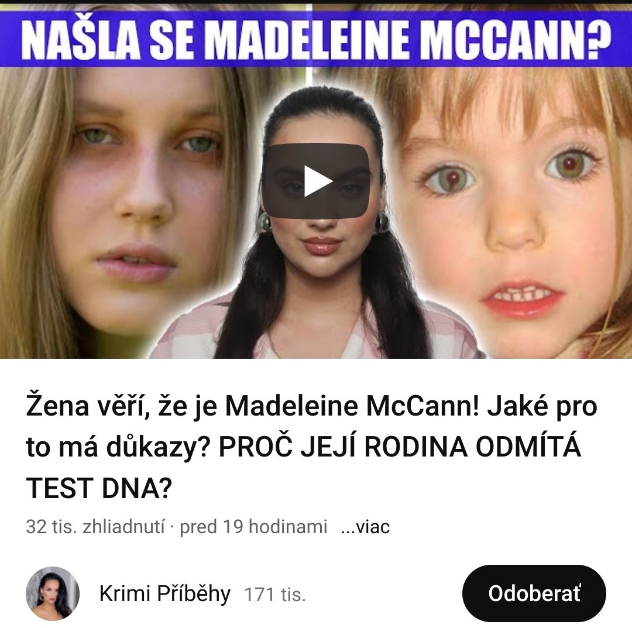Select the title line "Žena věří, že je Madeleine McCann!"

coord(253,406)
